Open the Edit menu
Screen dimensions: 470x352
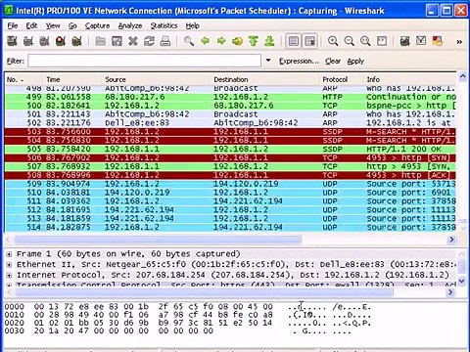click(x=31, y=25)
